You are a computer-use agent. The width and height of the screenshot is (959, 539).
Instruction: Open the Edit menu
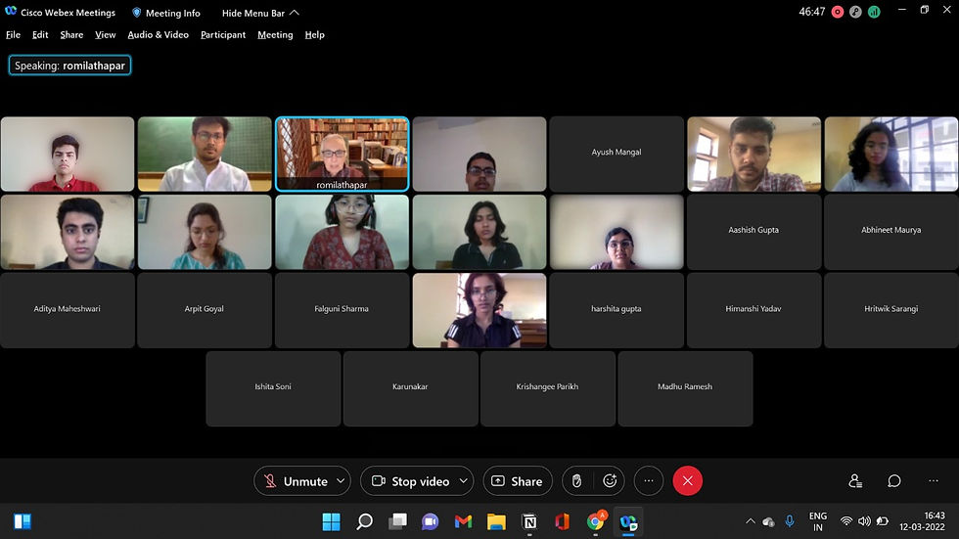(x=40, y=35)
